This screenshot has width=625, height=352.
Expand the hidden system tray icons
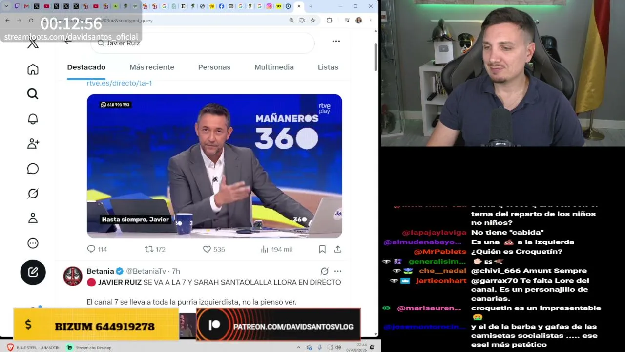298,348
